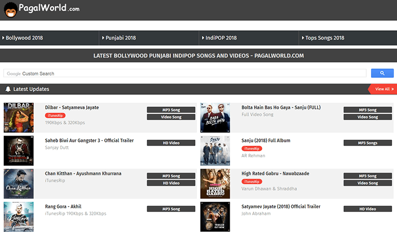Open the Baba Bolta Hain cover thumbnail
Image resolution: width=397 pixels, height=233 pixels.
click(x=215, y=118)
